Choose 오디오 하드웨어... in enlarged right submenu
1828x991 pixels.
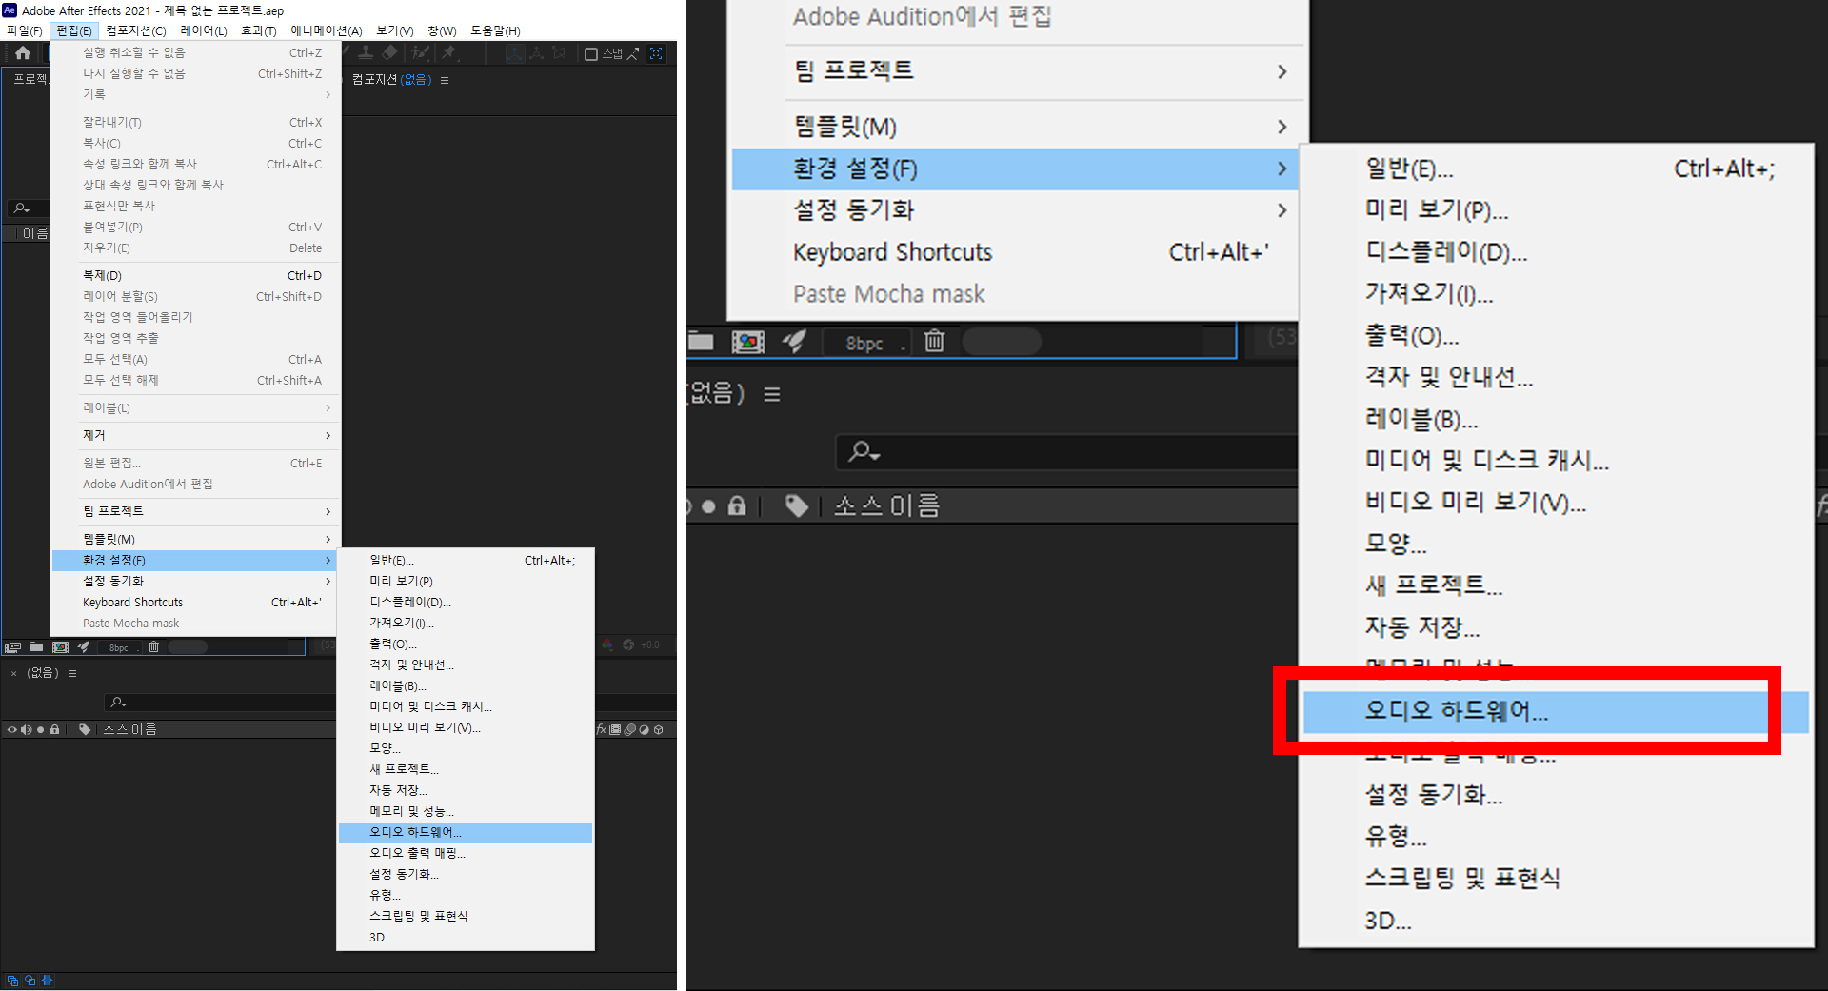(1556, 711)
